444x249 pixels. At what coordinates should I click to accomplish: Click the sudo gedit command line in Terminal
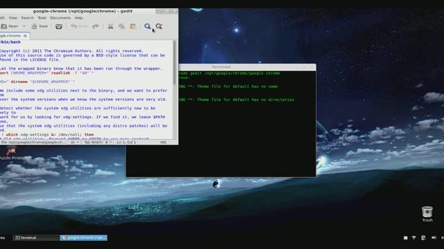[x=229, y=73]
